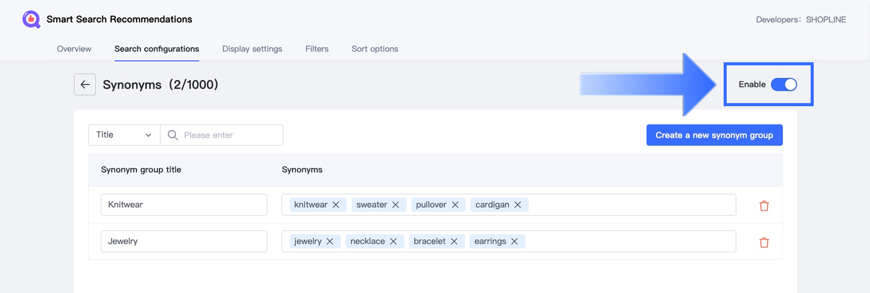
Task: Remove the cardigan synonym tag
Action: [x=518, y=205]
